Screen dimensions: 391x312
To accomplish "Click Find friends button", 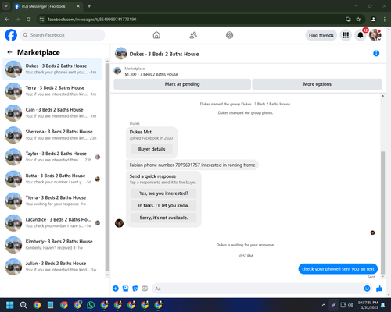I will point(321,35).
